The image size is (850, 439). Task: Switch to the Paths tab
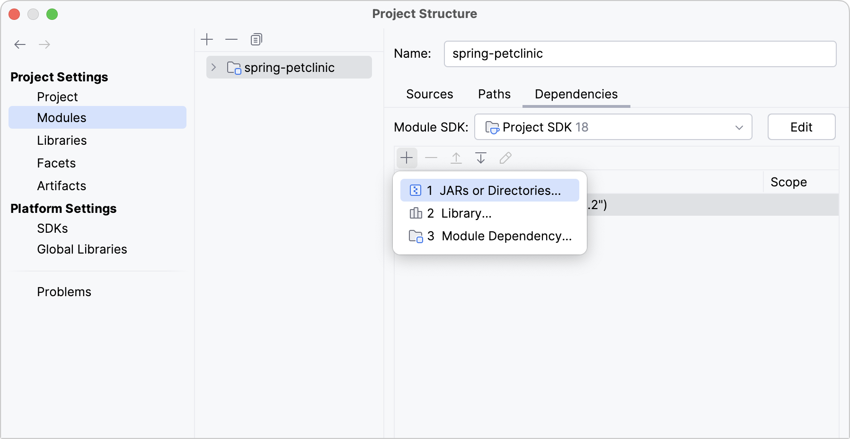[494, 94]
